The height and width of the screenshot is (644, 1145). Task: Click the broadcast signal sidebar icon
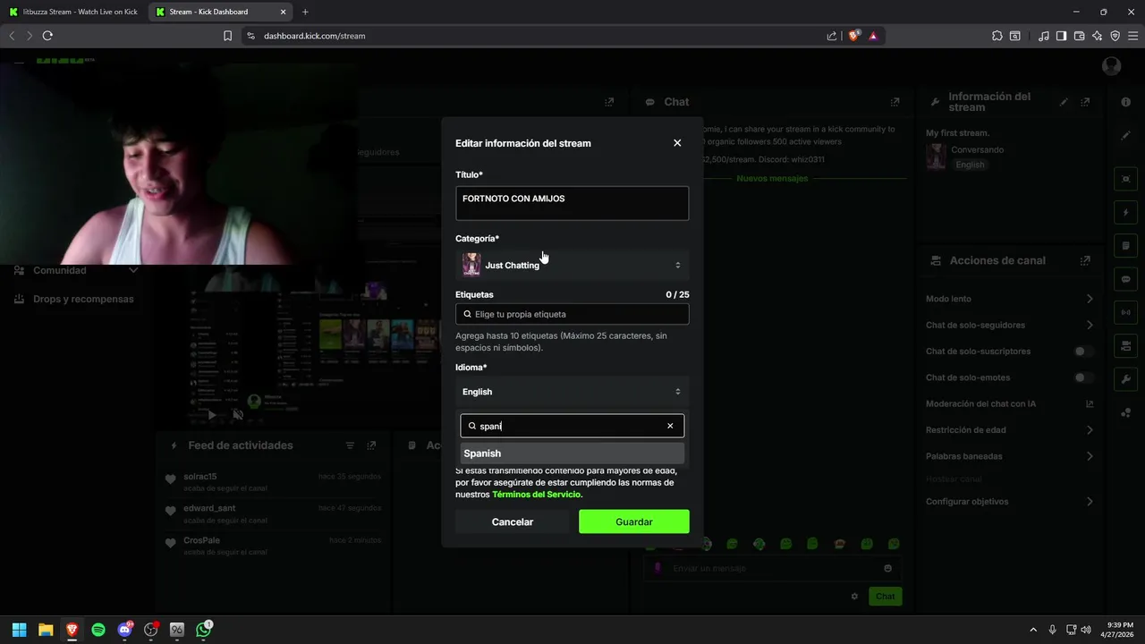click(1126, 312)
